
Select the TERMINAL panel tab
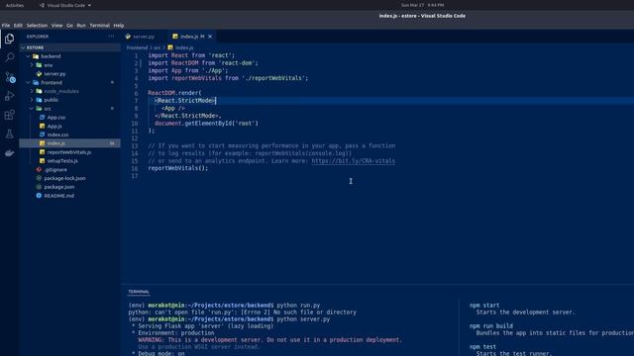139,292
